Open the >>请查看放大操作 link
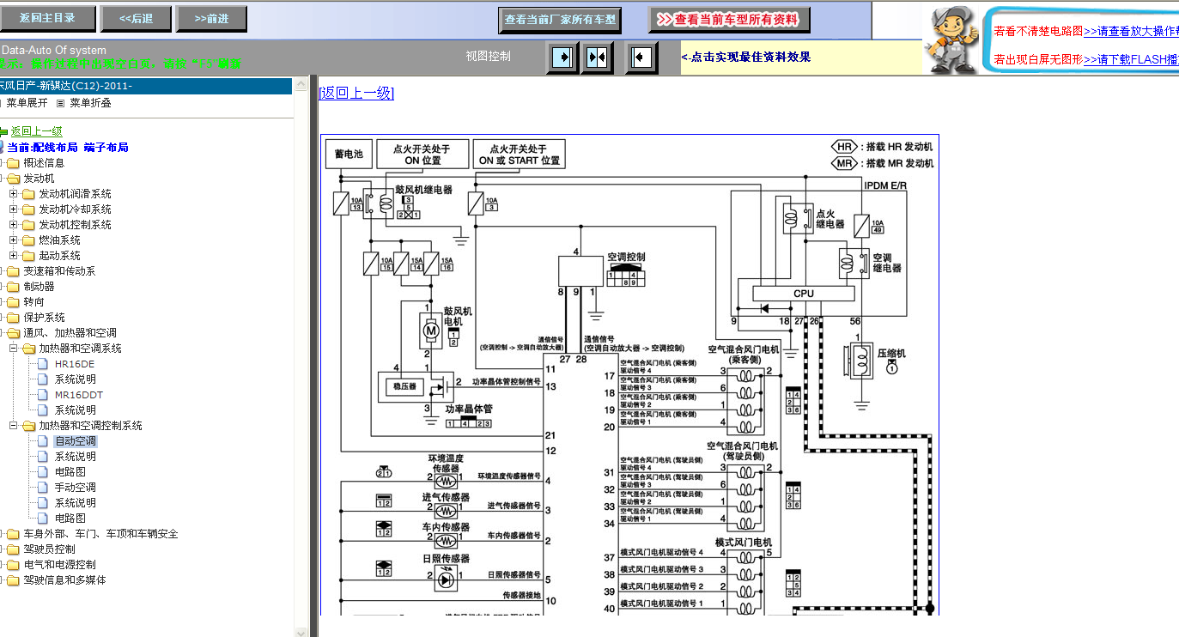 tap(1131, 31)
